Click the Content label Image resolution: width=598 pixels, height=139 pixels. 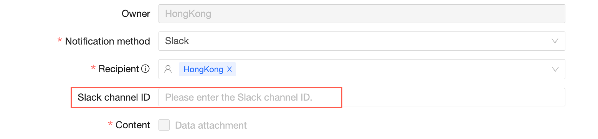click(133, 125)
